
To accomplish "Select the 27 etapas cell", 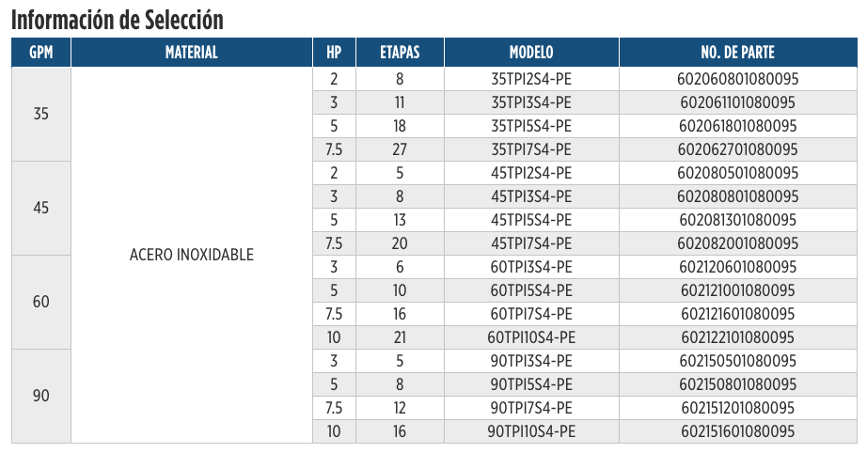I will [x=400, y=149].
